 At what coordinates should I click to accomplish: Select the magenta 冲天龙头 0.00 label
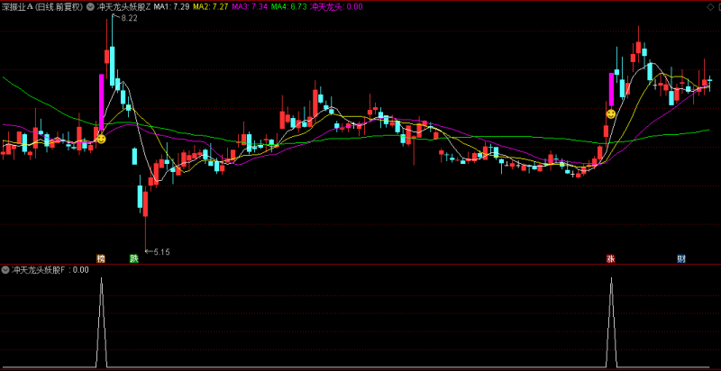(336, 7)
